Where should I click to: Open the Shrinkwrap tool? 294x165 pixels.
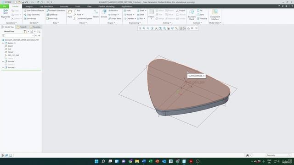click(x=30, y=19)
